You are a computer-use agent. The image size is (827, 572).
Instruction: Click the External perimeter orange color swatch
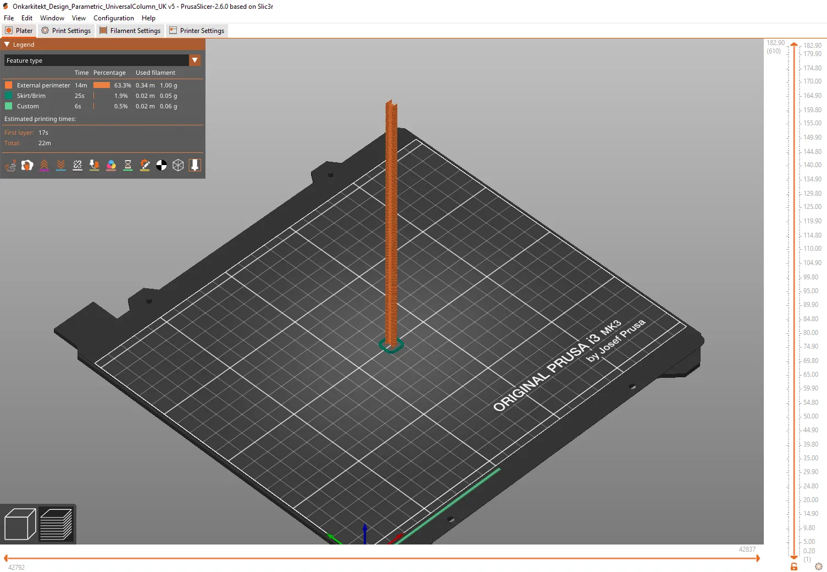[x=9, y=85]
